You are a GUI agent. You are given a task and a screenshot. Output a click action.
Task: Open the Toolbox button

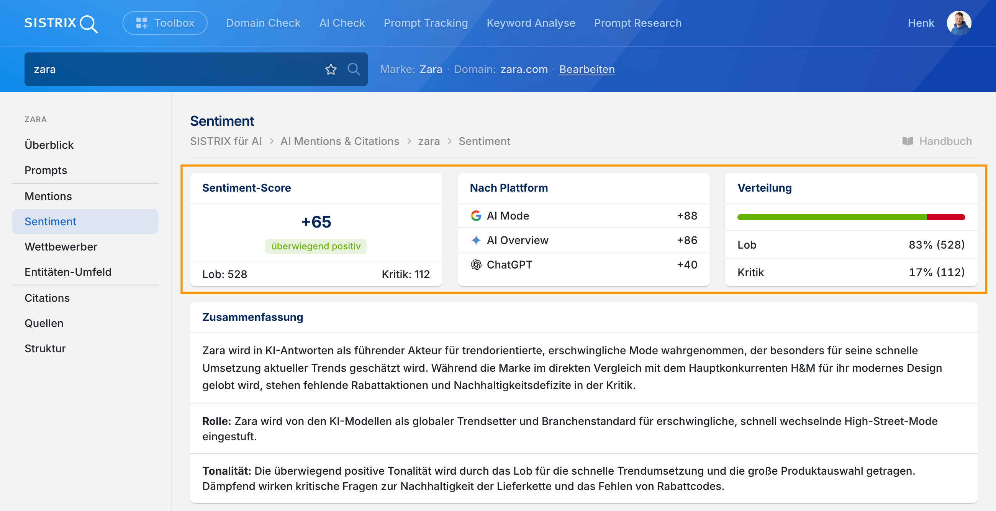[165, 23]
